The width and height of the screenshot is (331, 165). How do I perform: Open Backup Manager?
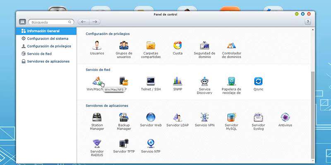pyautogui.click(x=124, y=117)
